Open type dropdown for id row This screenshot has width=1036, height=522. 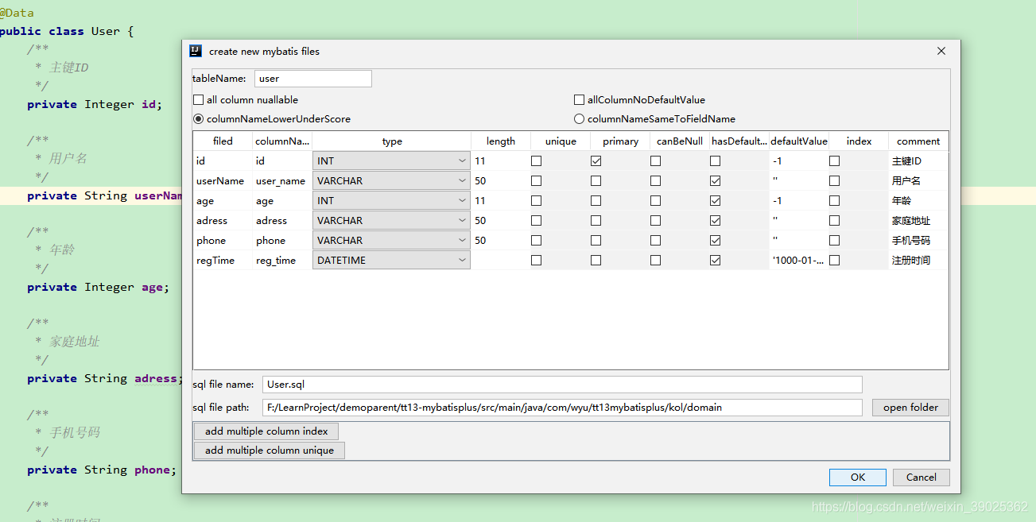coord(391,161)
